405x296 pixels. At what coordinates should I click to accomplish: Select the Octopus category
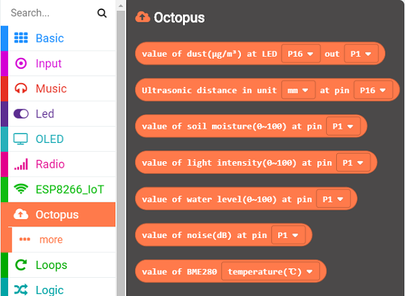pyautogui.click(x=58, y=214)
